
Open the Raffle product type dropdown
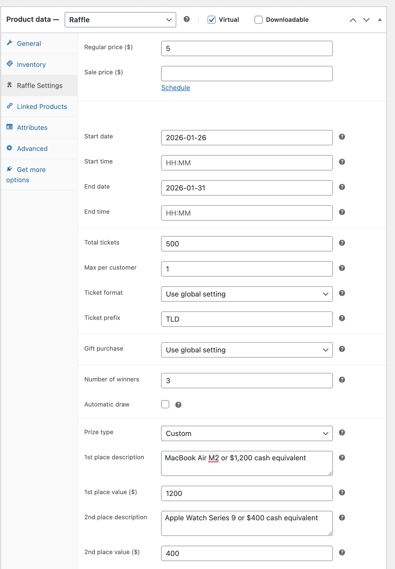click(x=120, y=20)
